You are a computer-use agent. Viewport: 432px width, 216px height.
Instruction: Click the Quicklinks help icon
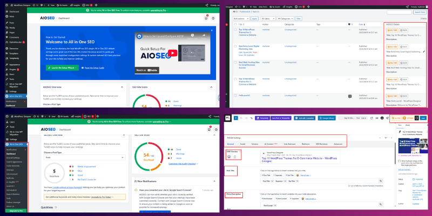pos(56,207)
